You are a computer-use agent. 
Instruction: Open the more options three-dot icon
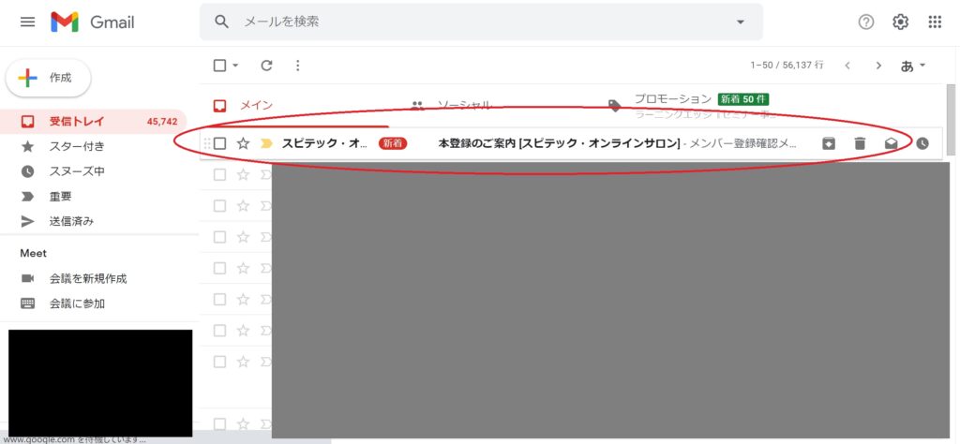pos(297,66)
